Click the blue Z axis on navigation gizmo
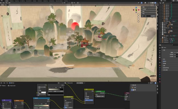This screenshot has width=178, height=109. [x=136, y=8]
